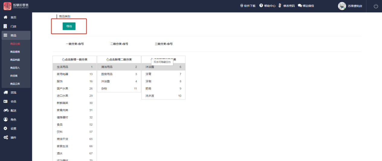
Task: Select 酒水 category row
Action: point(75,153)
